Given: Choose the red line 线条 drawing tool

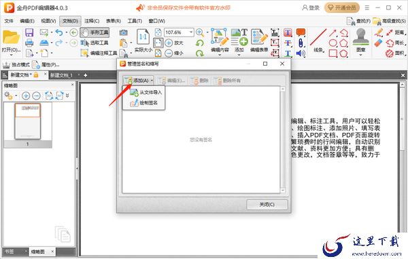Looking at the screenshot, I should pos(318,40).
